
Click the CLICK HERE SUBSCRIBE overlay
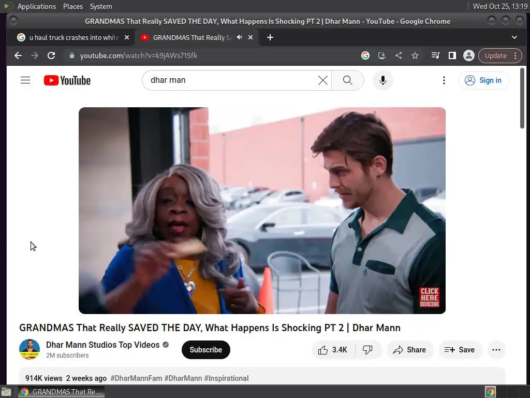[x=429, y=297]
